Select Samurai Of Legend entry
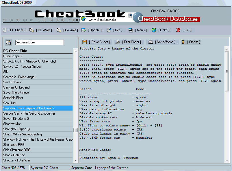 38,87
